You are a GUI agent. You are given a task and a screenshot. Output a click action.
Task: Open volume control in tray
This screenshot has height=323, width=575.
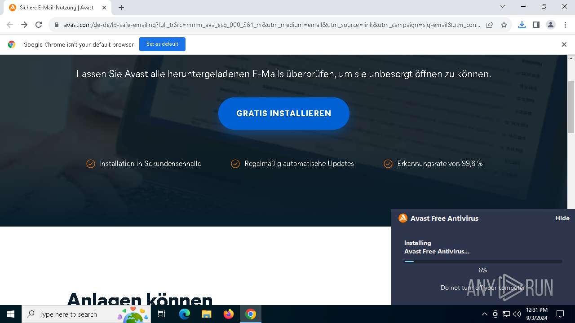(x=517, y=314)
